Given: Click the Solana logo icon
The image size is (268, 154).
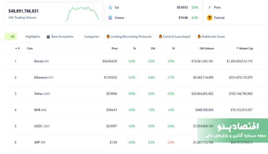Looking at the screenshot, I should [110, 18].
